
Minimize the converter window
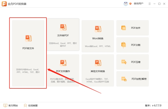(x=154, y=4)
